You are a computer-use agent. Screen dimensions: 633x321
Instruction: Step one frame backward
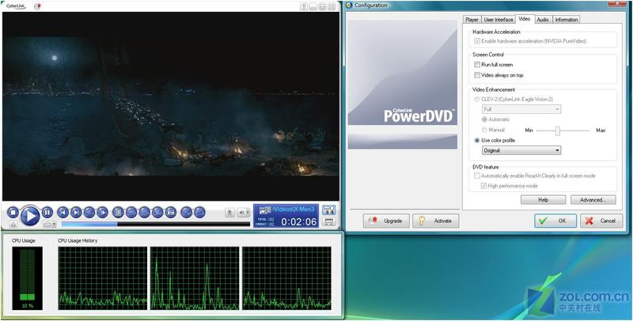pyautogui.click(x=89, y=212)
